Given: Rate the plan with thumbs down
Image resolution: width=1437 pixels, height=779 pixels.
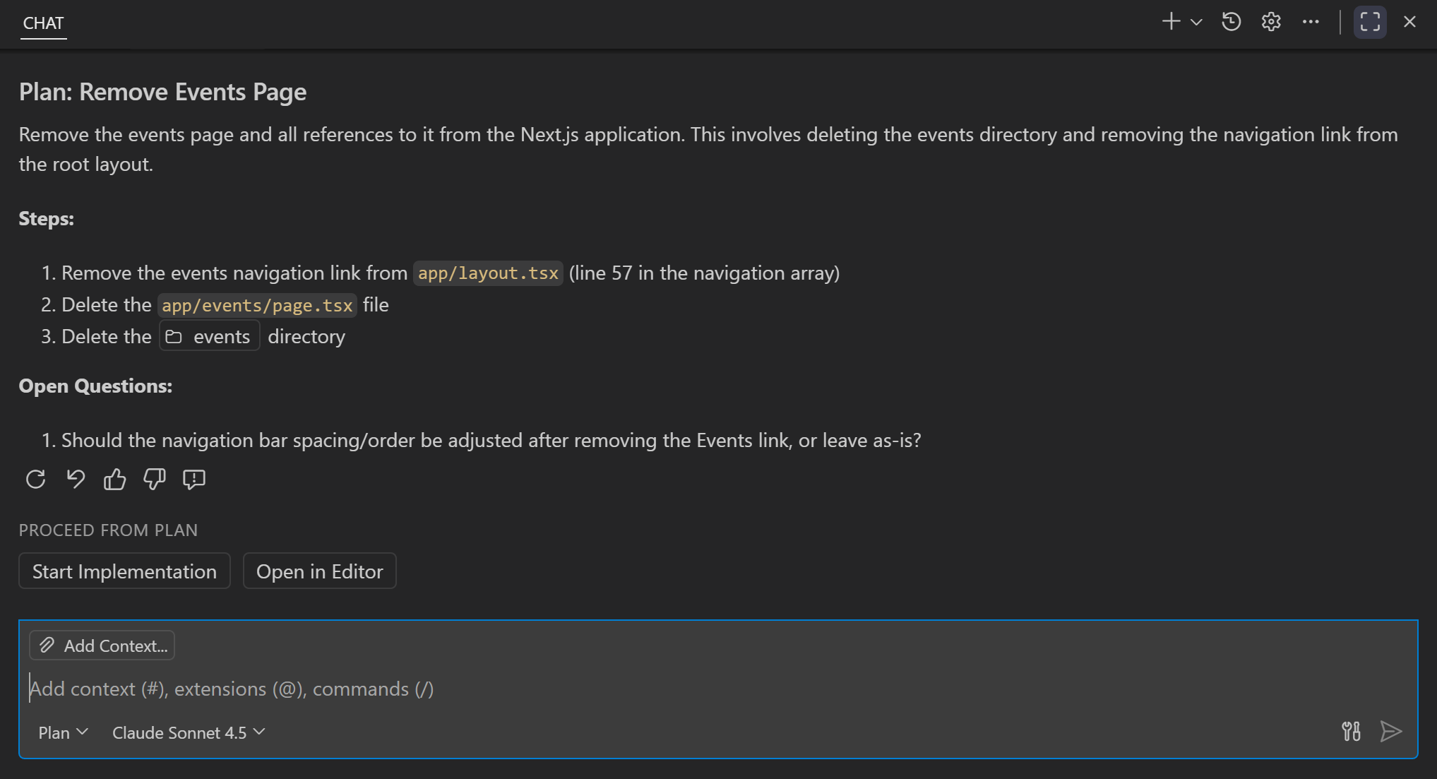Looking at the screenshot, I should 154,480.
